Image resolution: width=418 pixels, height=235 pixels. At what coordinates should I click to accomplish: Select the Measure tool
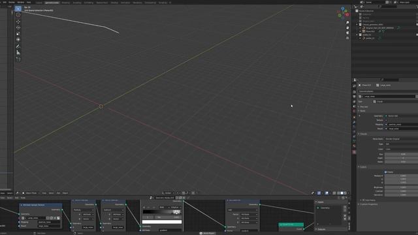coord(18,52)
